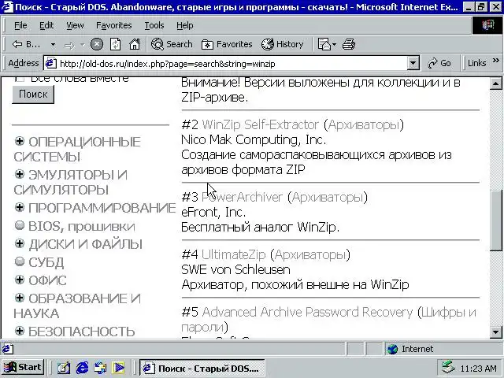Open the Edit menu
The width and height of the screenshot is (504, 378).
pyautogui.click(x=46, y=25)
